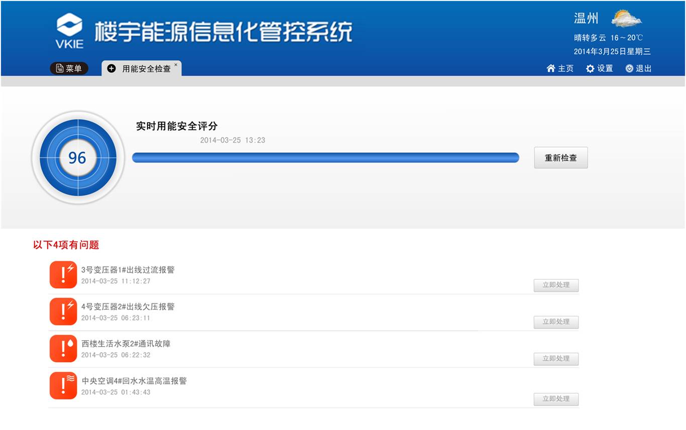Click the transformer 4 undervoltage alarm icon
The image size is (686, 430).
click(63, 311)
